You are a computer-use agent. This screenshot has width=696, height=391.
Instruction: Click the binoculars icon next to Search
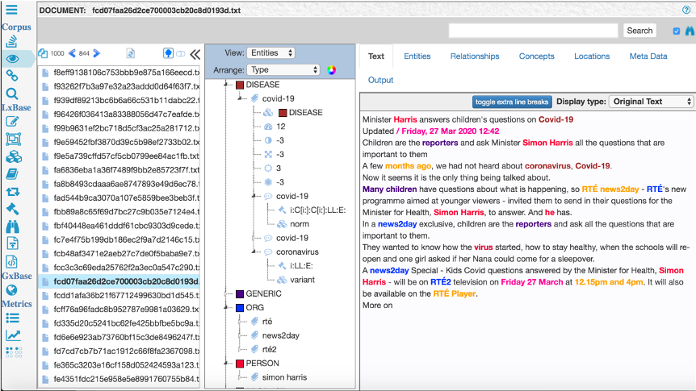(690, 31)
